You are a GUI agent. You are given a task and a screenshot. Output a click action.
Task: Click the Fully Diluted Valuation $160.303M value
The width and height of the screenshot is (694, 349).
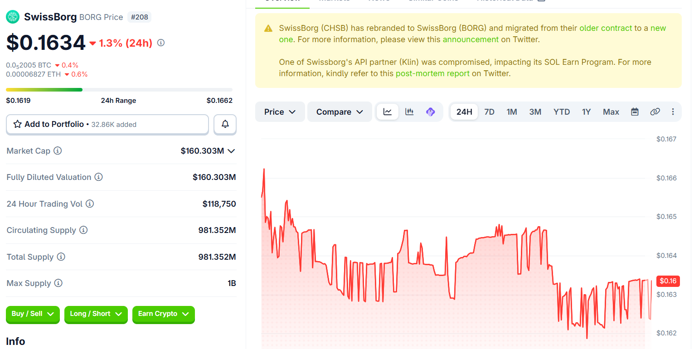[214, 177]
